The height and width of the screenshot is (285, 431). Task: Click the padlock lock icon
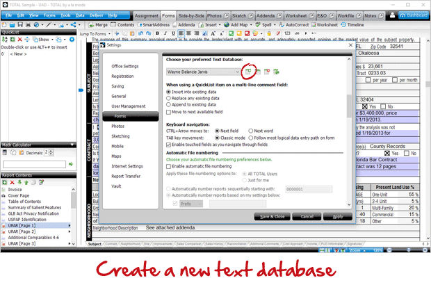269,33
